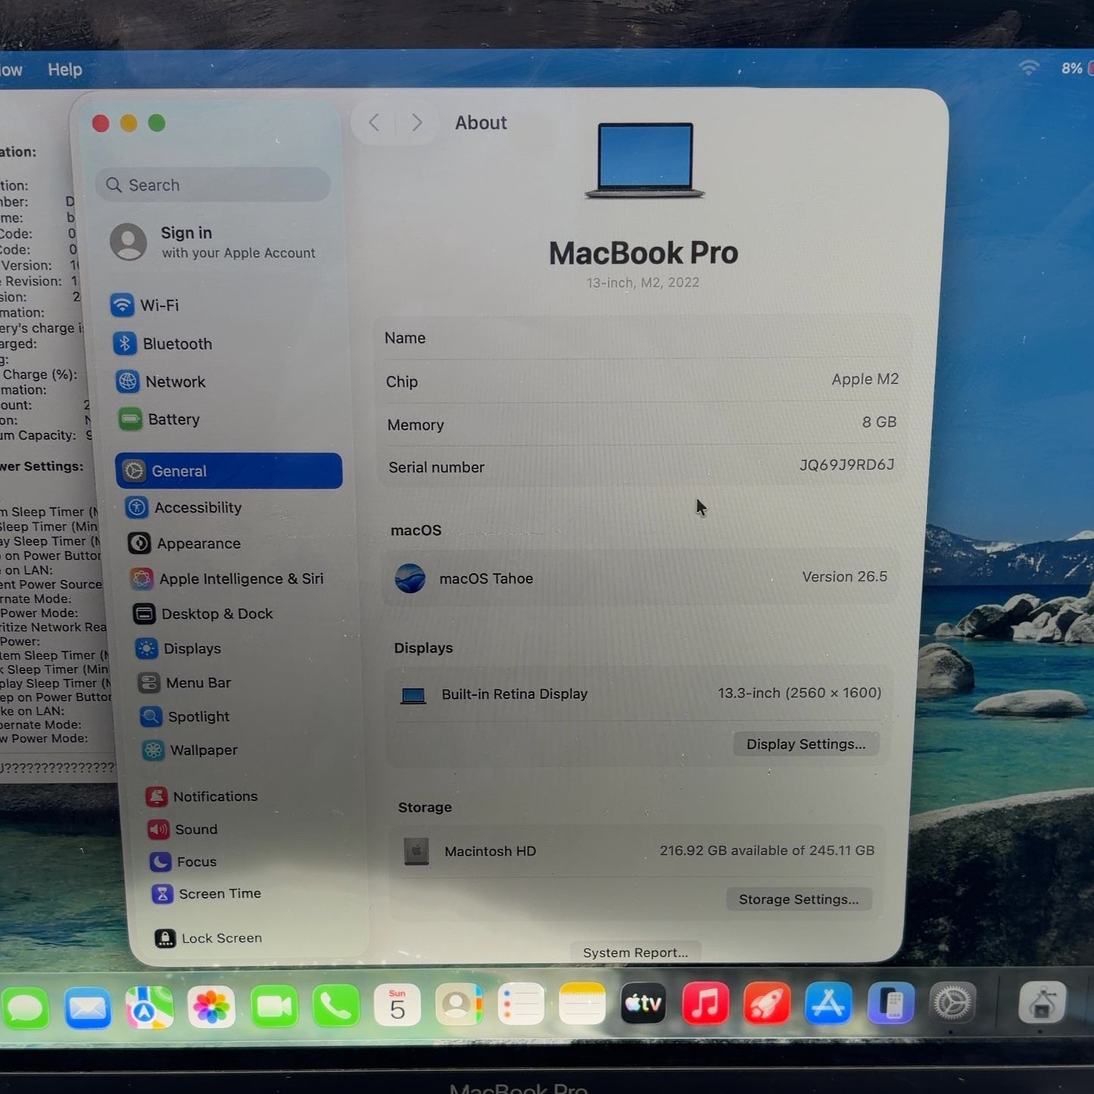Select the serial number JQ69J9RD6J
This screenshot has height=1094, width=1094.
click(846, 465)
